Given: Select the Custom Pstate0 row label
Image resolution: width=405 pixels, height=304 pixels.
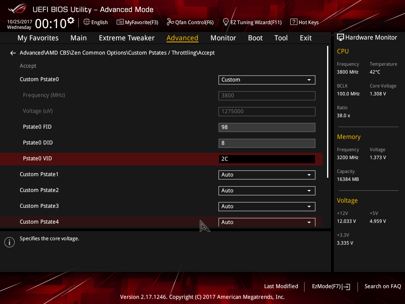Looking at the screenshot, I should 39,79.
